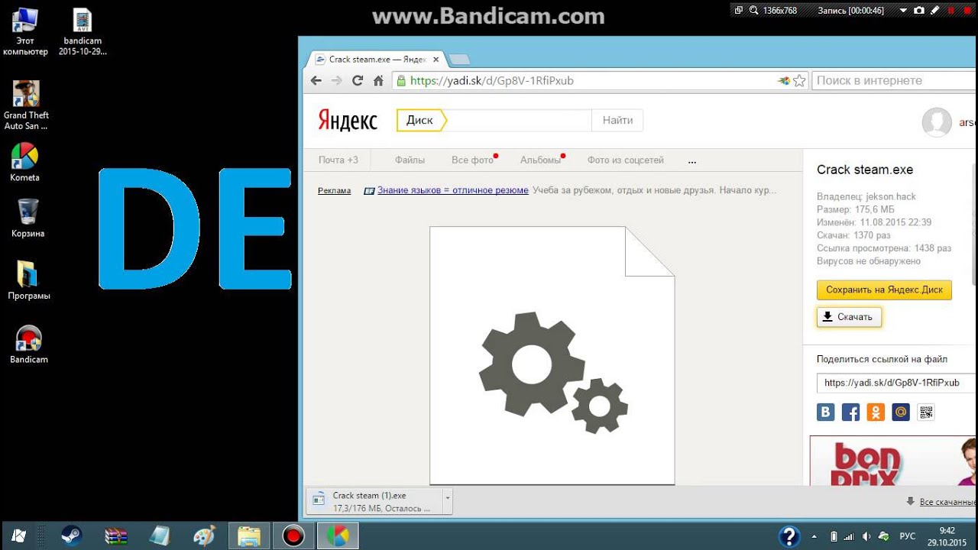Share the link via VKontakte icon
The width and height of the screenshot is (978, 550).
coord(826,412)
